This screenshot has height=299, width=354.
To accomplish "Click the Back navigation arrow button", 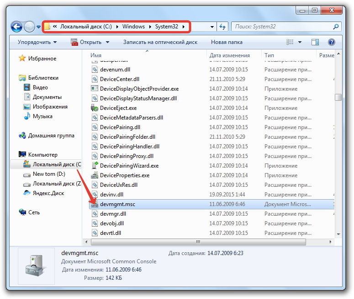I will pyautogui.click(x=17, y=27).
